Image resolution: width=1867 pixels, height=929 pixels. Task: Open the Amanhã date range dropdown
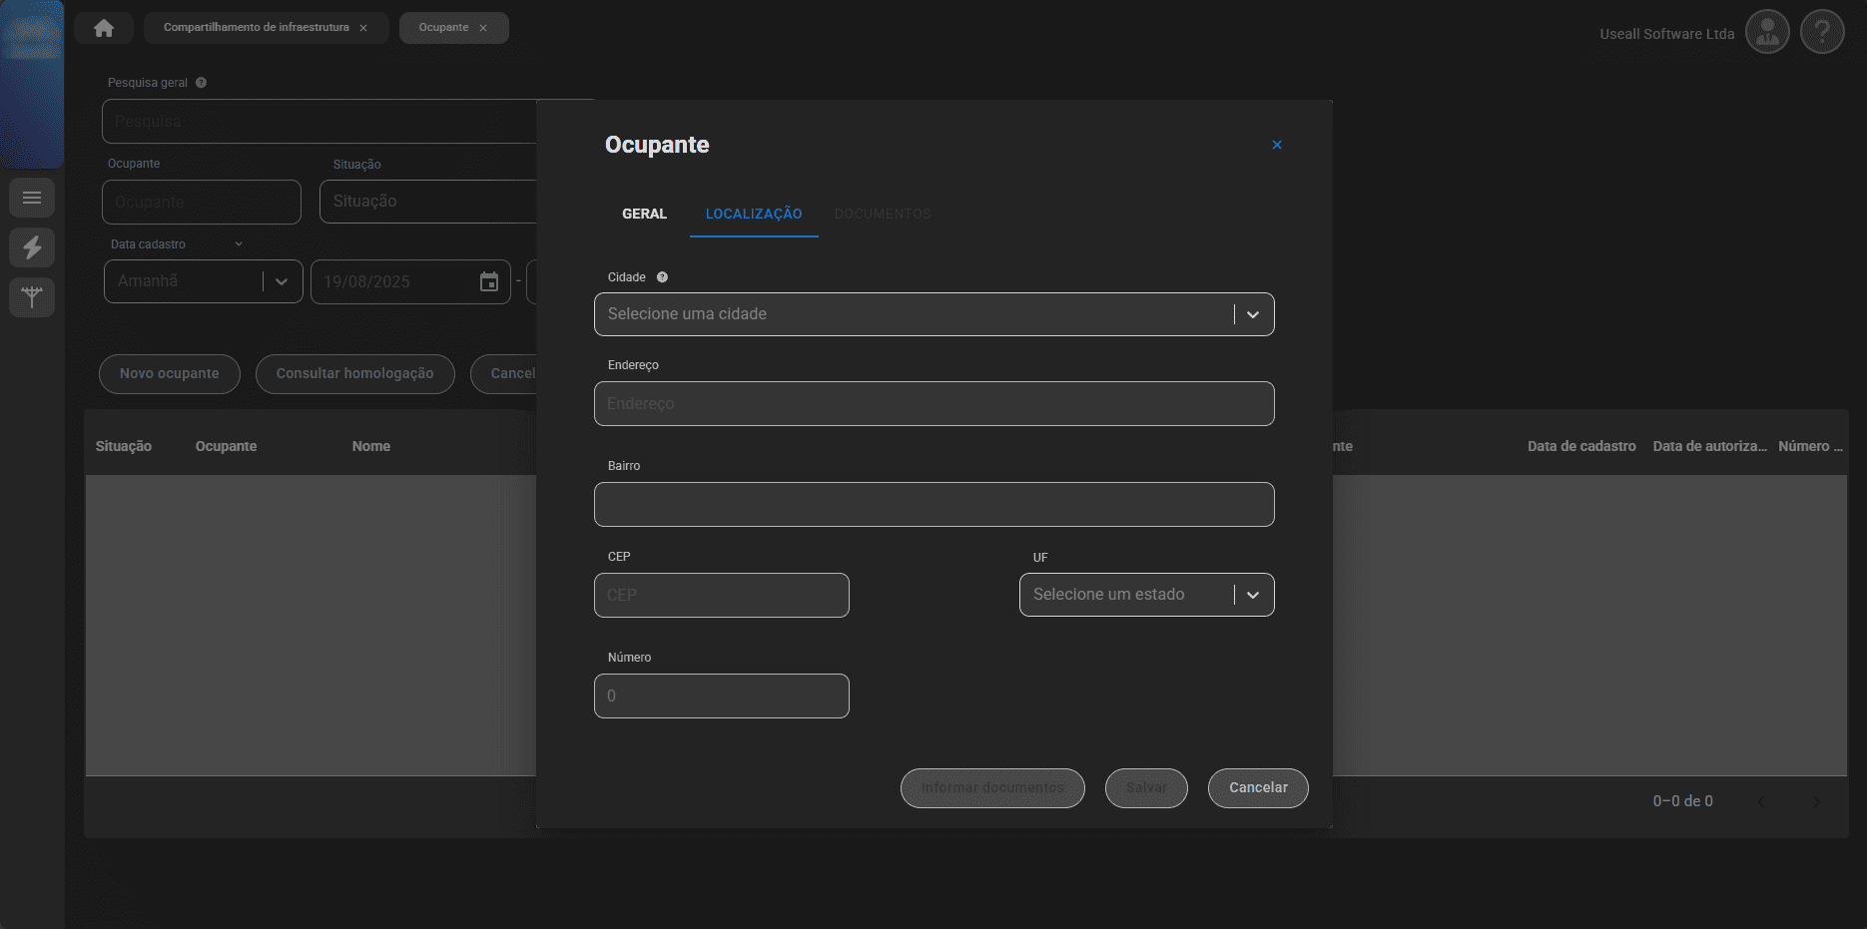tap(282, 281)
